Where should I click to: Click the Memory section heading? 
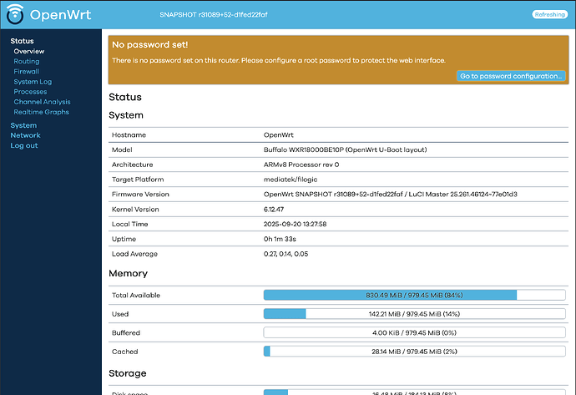point(129,273)
